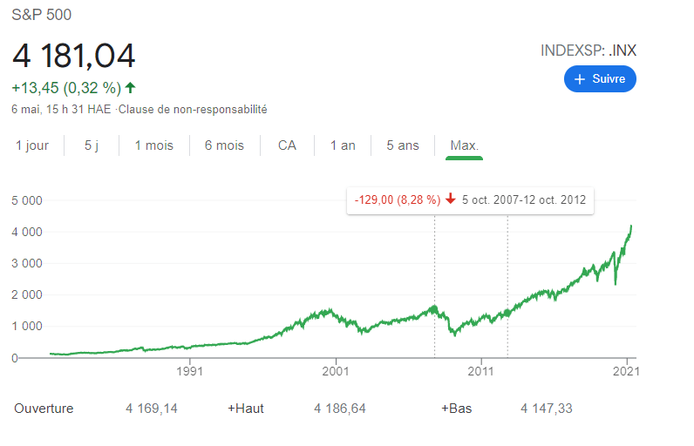
Task: Display the 1 an chart range
Action: [343, 145]
